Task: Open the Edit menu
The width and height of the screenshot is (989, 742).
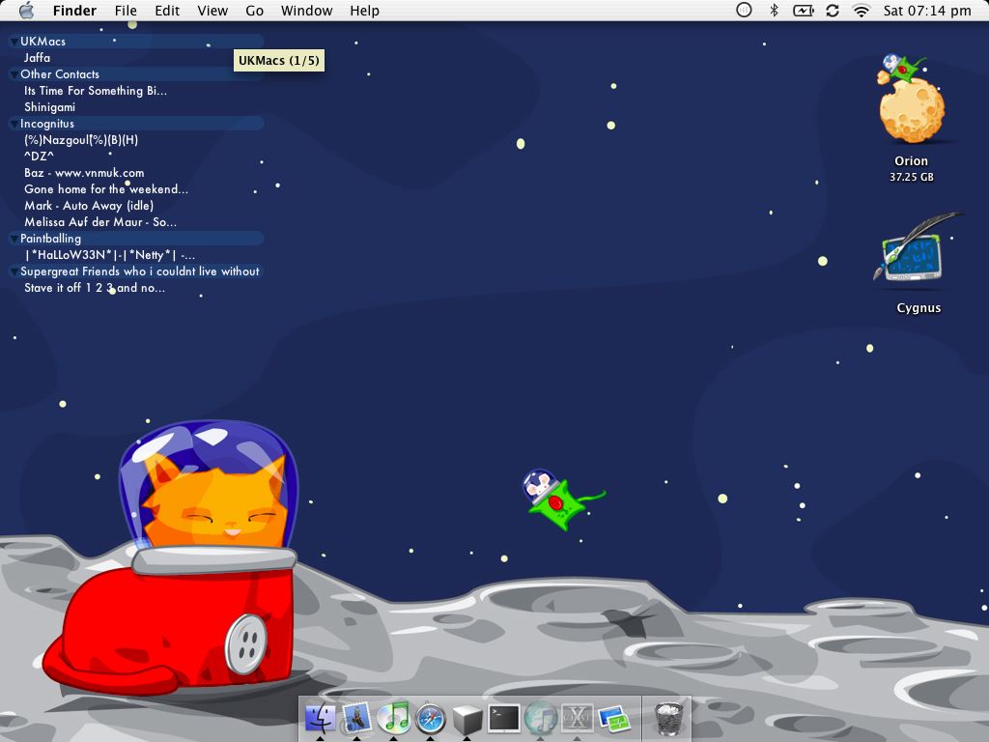Action: (x=167, y=10)
